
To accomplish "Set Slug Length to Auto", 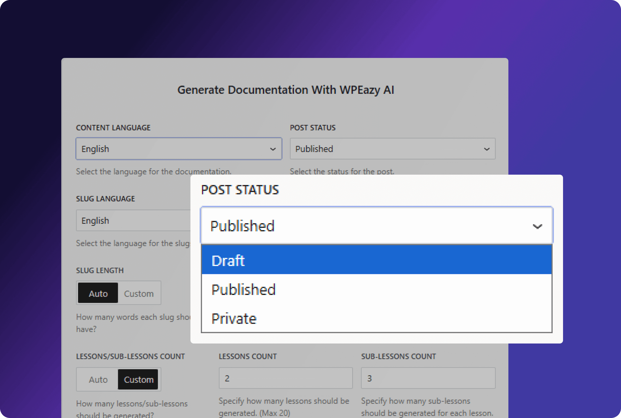I will click(98, 293).
